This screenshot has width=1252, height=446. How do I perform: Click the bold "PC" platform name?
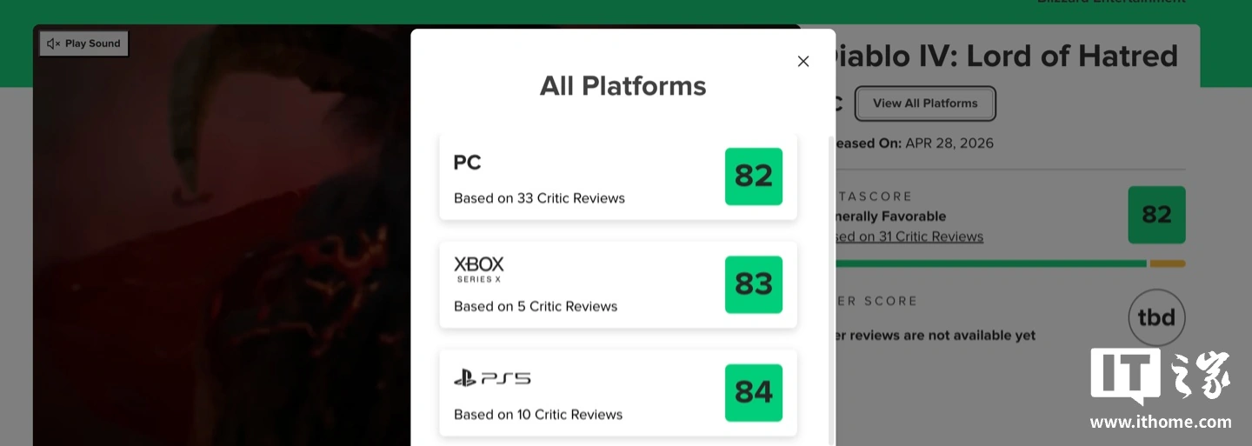(x=467, y=163)
